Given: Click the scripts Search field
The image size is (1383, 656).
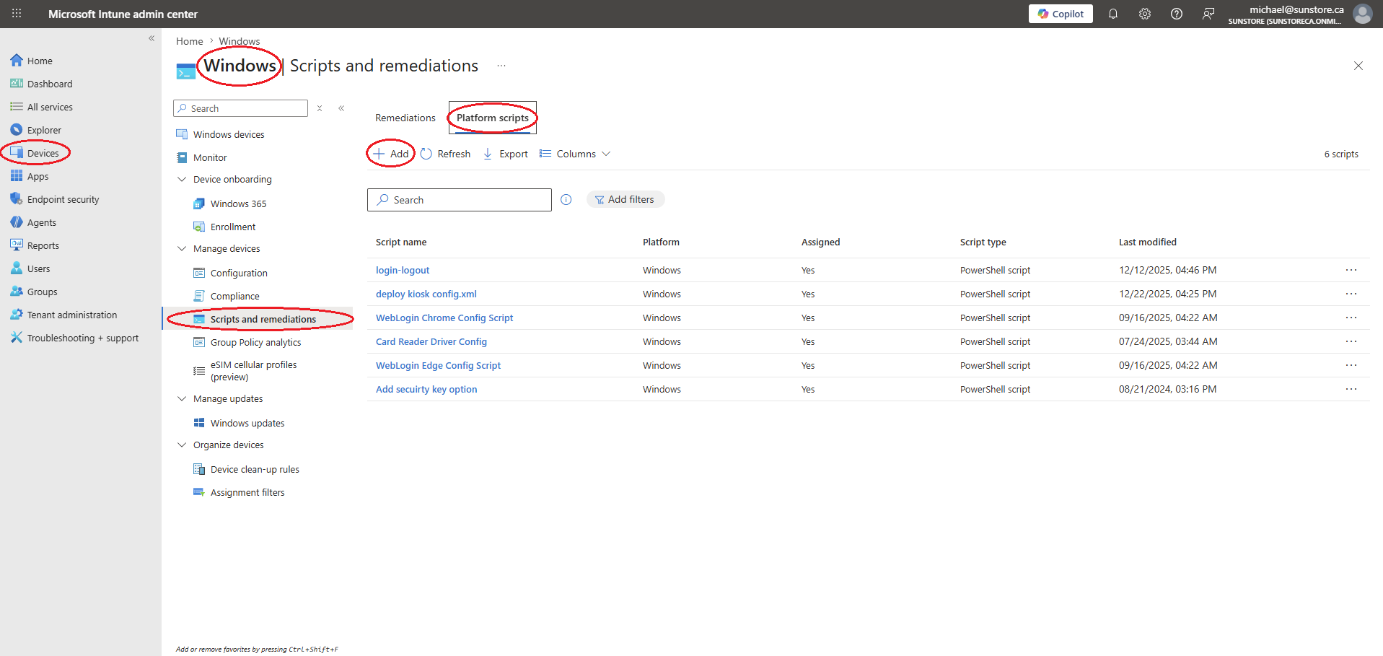Looking at the screenshot, I should coord(460,200).
